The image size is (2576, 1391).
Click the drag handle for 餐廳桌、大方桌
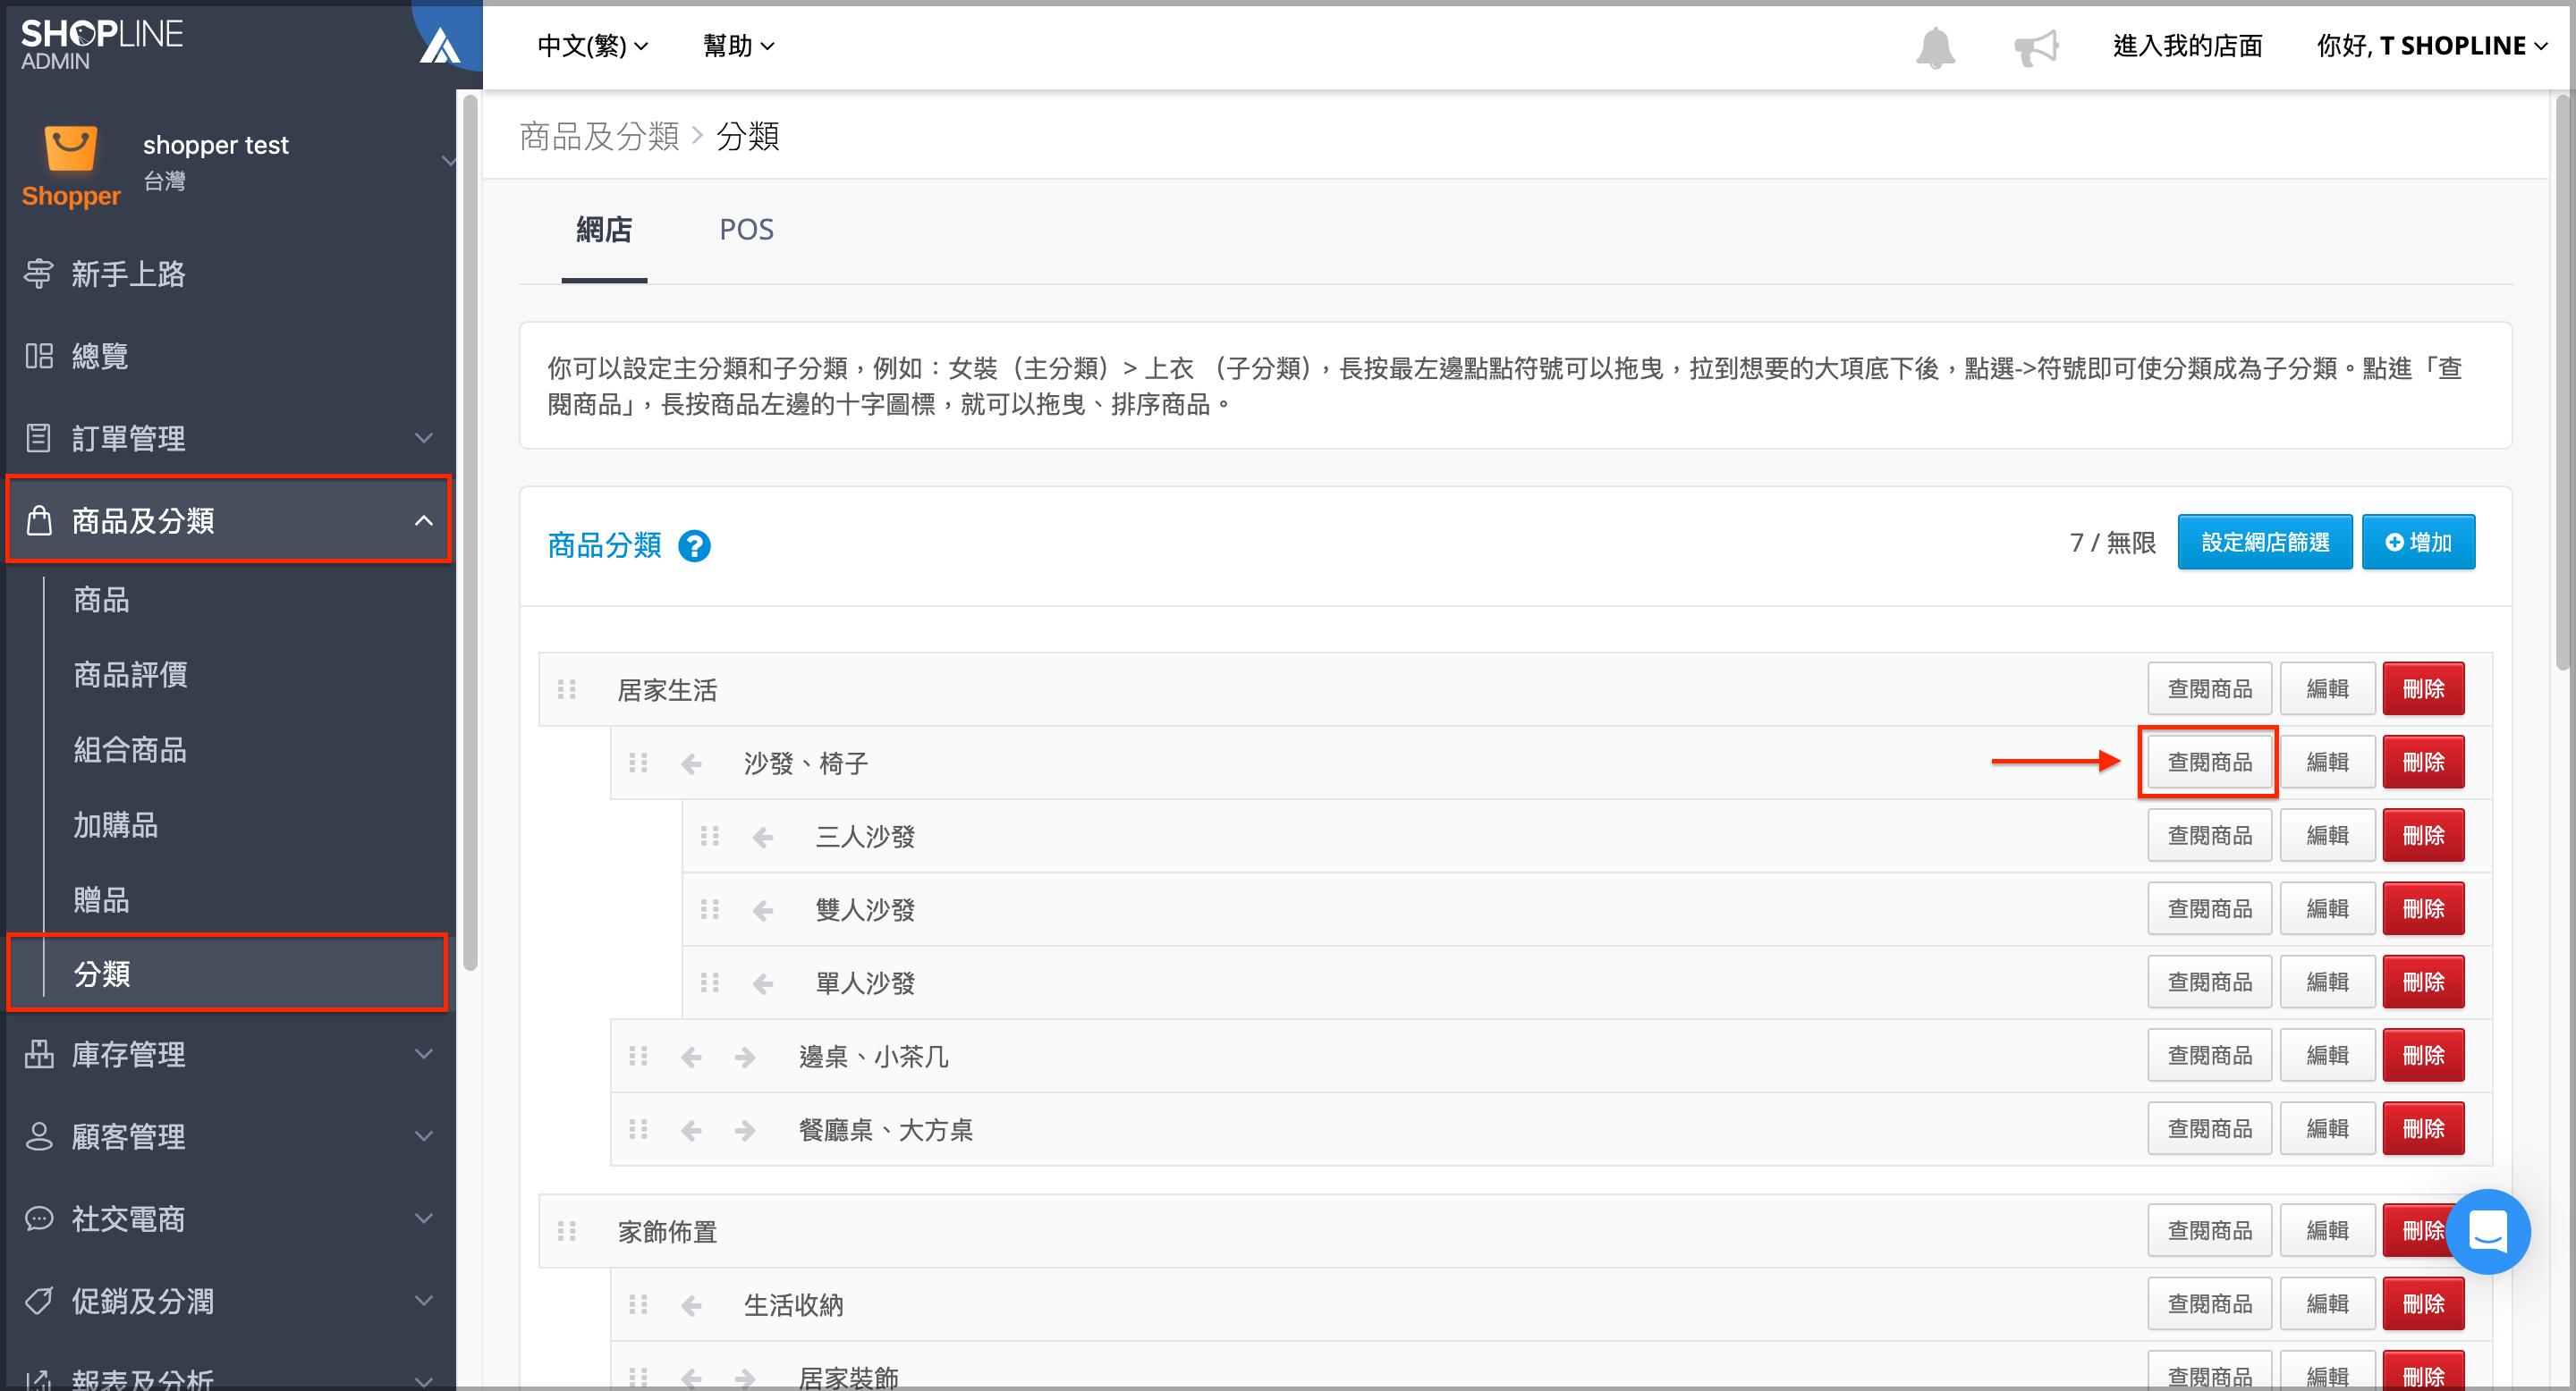[638, 1129]
